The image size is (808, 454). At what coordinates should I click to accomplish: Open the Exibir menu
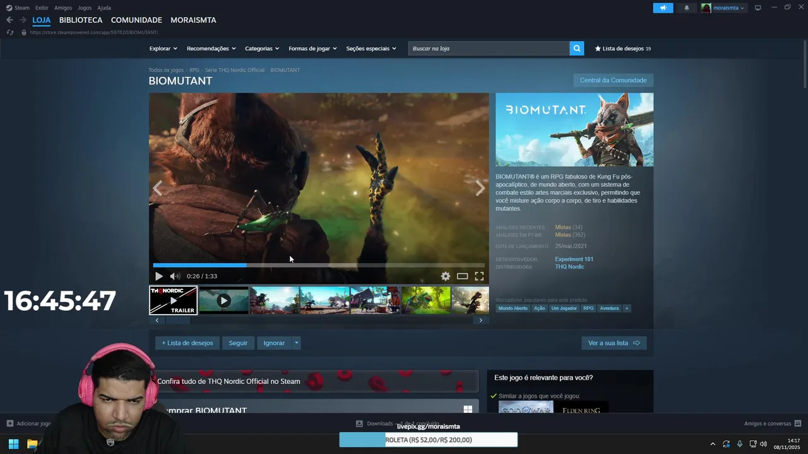coord(42,8)
